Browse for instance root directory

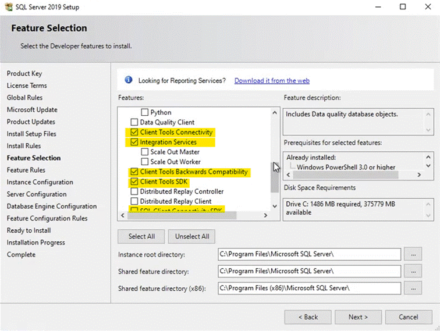[413, 254]
